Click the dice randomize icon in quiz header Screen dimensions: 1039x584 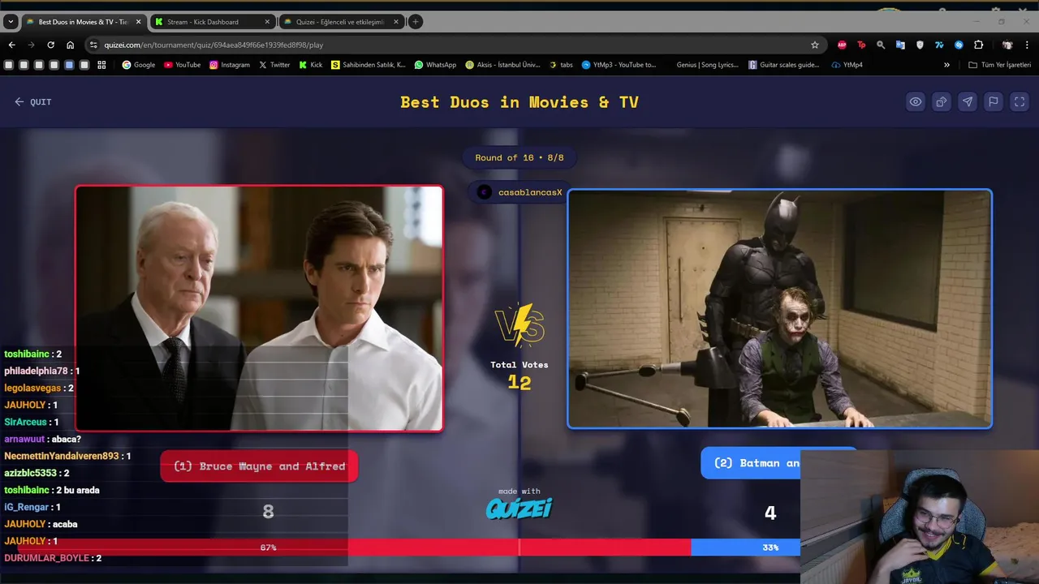(942, 102)
